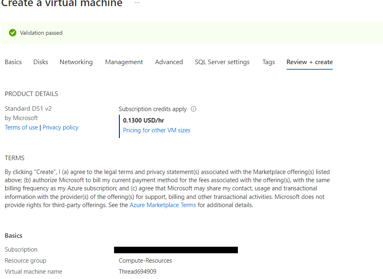Screen dimensions: 383x279
Task: Click the info icon next to Subscription credits apply
Action: tap(193, 109)
